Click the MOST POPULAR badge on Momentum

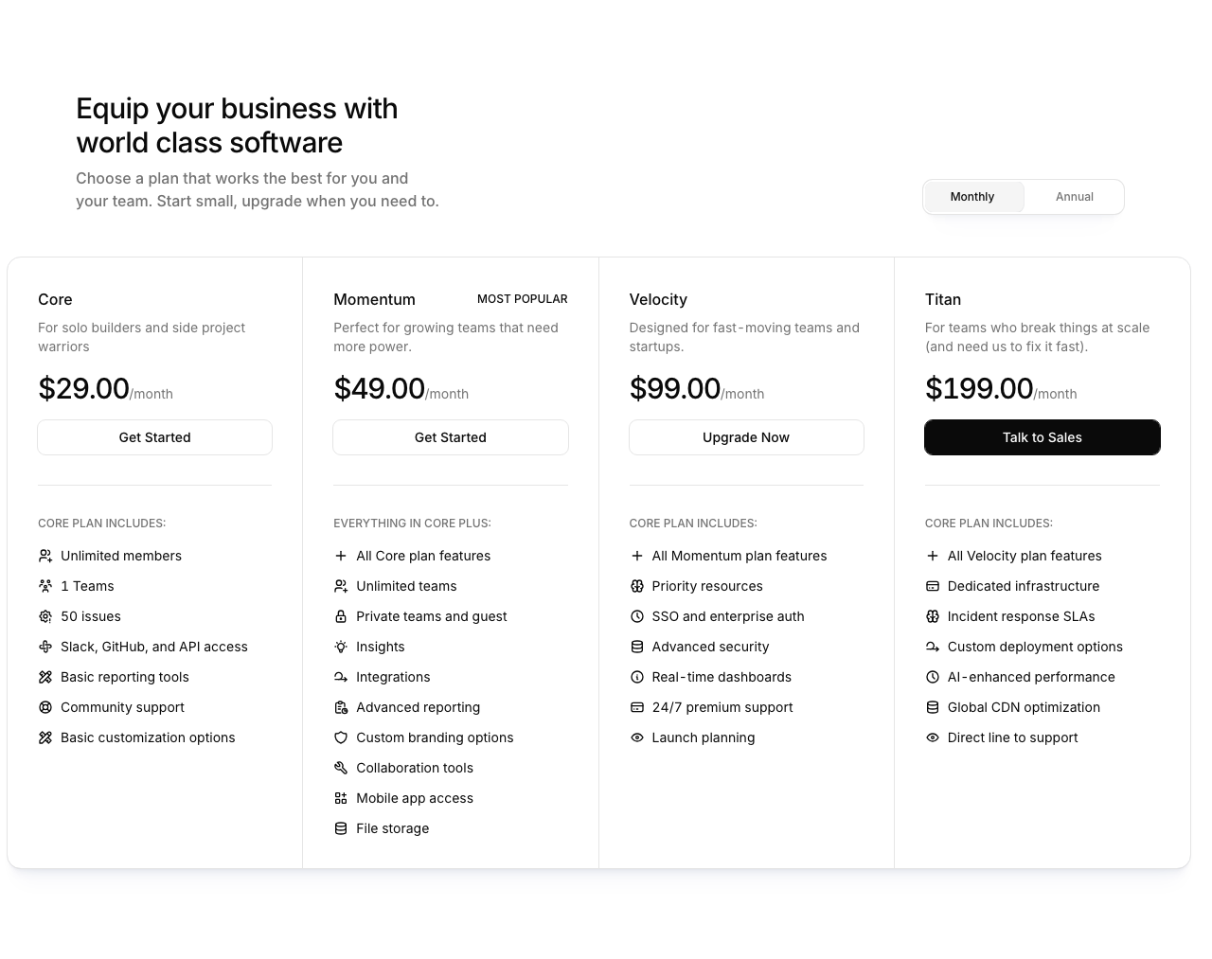pos(522,299)
